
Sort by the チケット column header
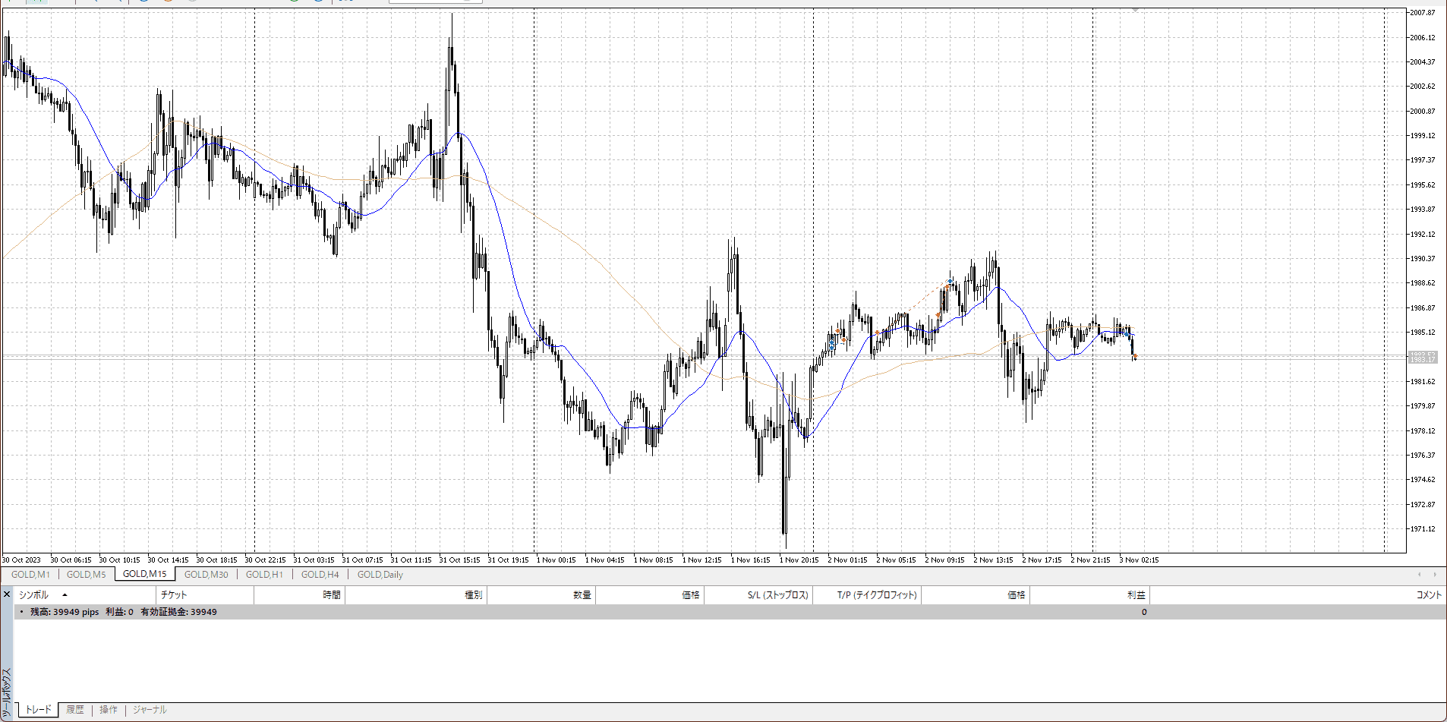[173, 595]
